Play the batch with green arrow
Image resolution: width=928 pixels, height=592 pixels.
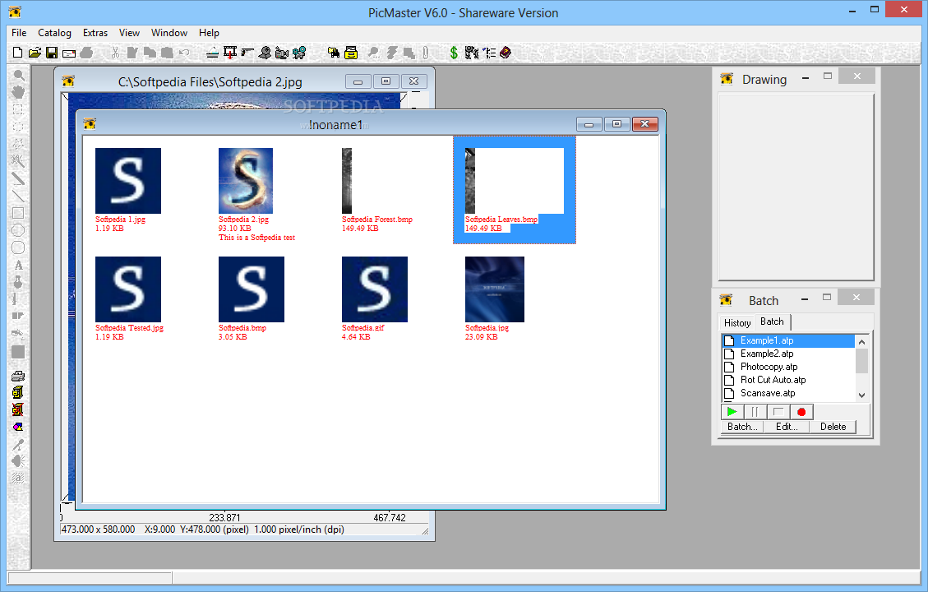tap(732, 411)
